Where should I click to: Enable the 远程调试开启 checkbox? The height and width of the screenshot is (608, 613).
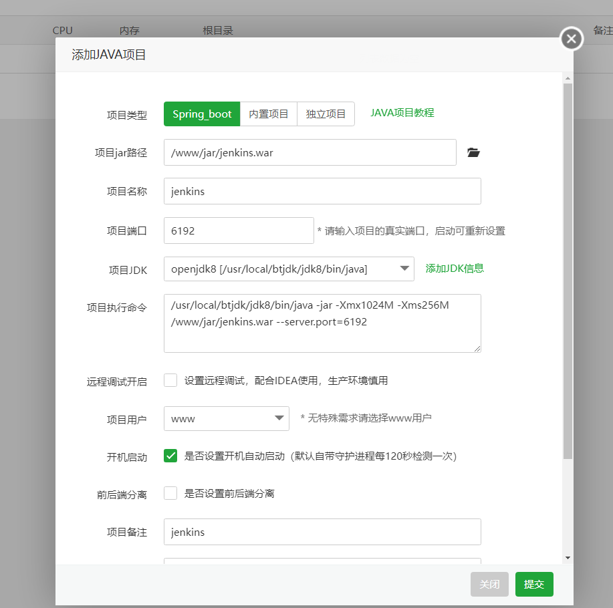click(170, 380)
